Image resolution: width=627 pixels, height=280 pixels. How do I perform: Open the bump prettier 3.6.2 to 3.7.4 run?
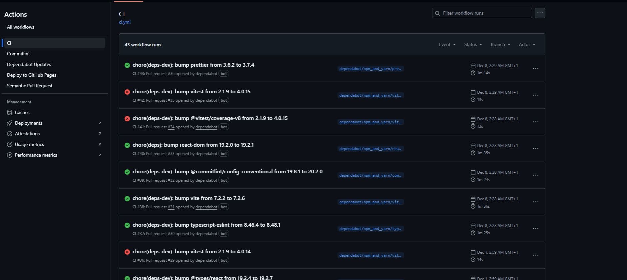coord(193,65)
